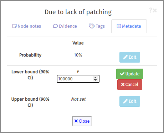Click the 'Due to lack of patching' title
The width and height of the screenshot is (164, 133).
(78, 12)
